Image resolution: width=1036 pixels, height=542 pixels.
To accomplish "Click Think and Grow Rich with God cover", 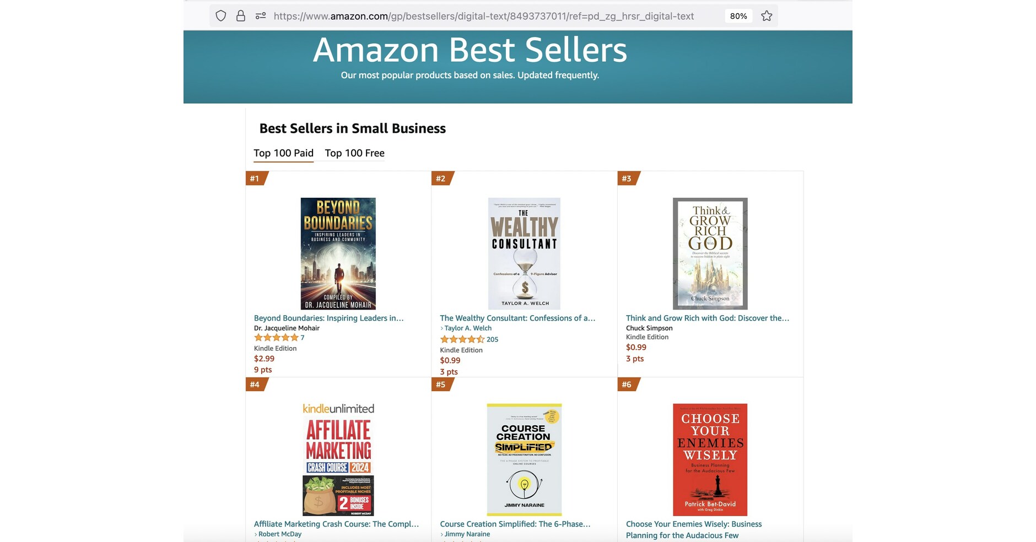I will click(710, 253).
